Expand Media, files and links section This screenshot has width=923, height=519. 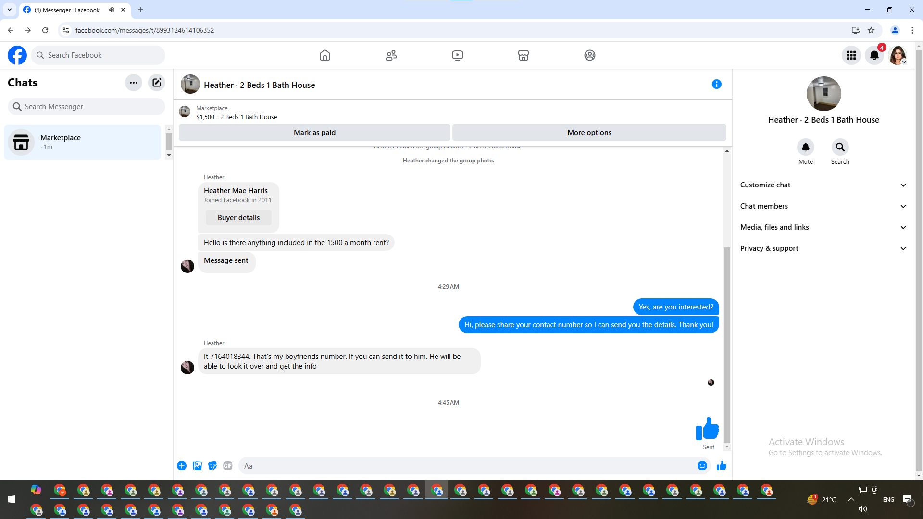[x=823, y=227]
